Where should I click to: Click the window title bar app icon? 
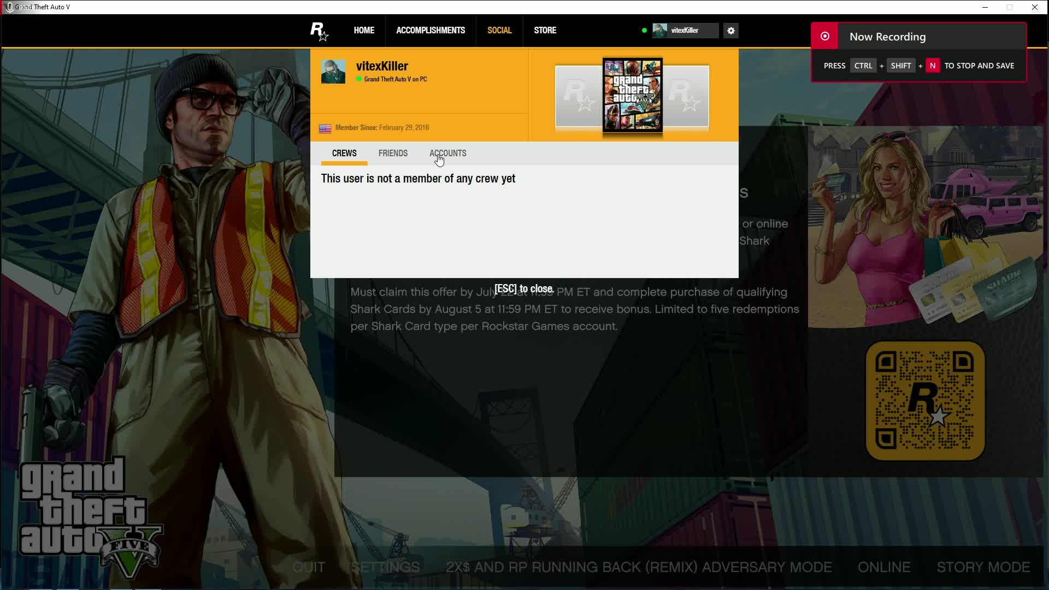click(x=9, y=7)
